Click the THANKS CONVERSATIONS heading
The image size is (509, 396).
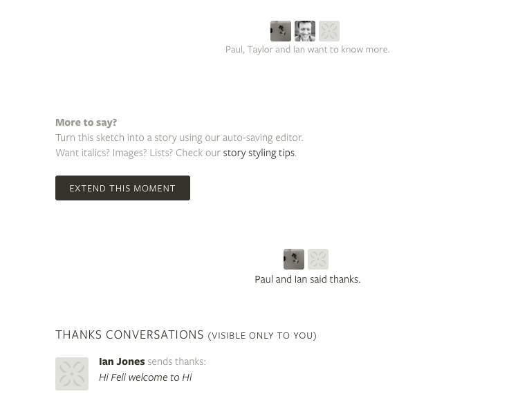pos(129,334)
